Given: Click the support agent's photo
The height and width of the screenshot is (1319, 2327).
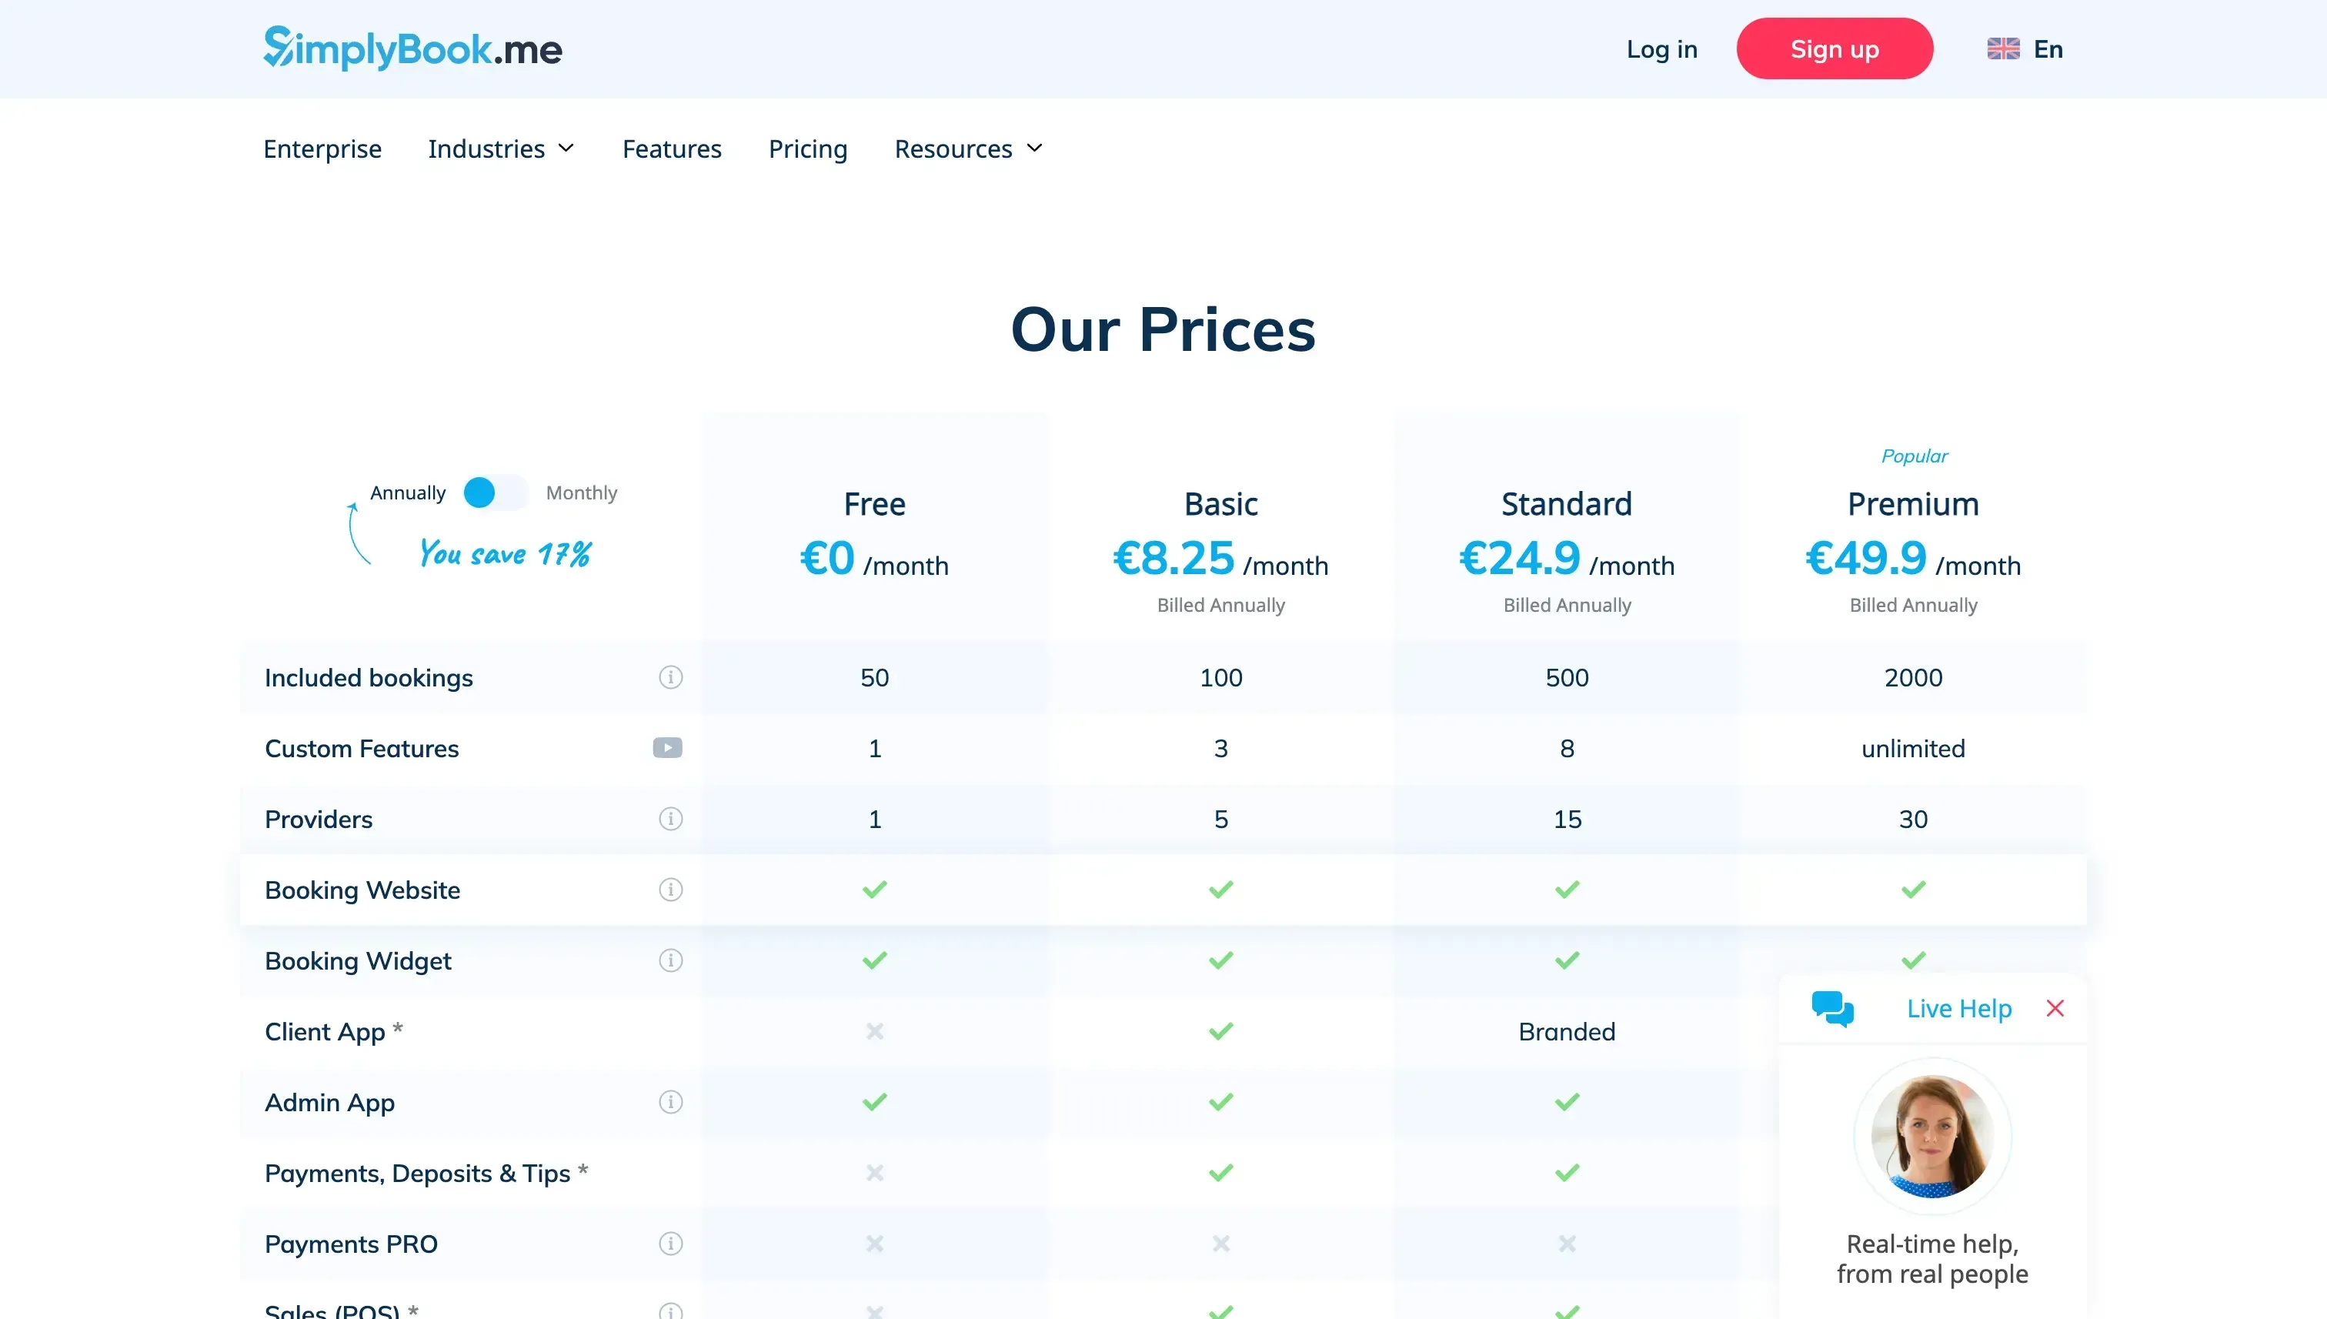Looking at the screenshot, I should point(1931,1136).
